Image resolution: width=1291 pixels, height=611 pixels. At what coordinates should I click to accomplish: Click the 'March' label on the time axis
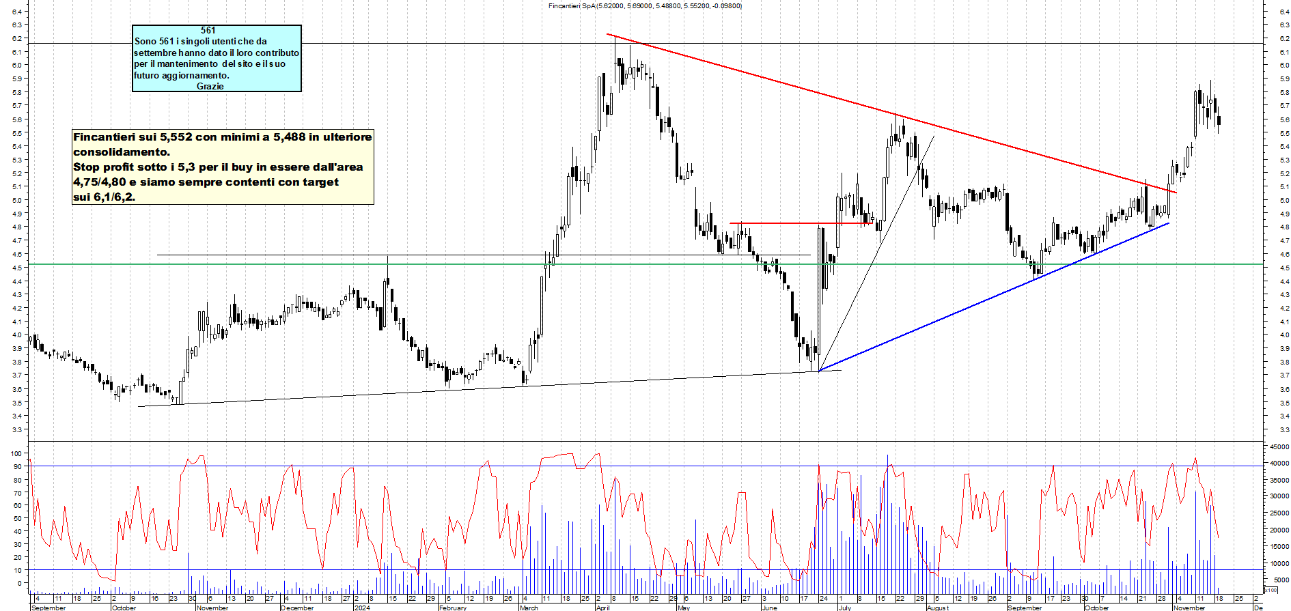(x=529, y=608)
